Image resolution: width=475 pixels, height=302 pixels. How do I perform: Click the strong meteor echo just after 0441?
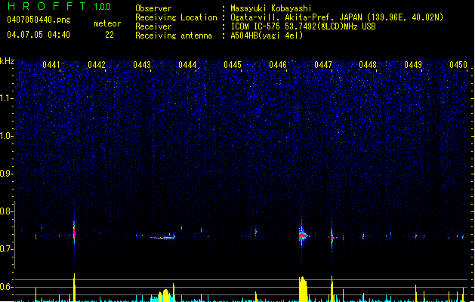coord(74,233)
